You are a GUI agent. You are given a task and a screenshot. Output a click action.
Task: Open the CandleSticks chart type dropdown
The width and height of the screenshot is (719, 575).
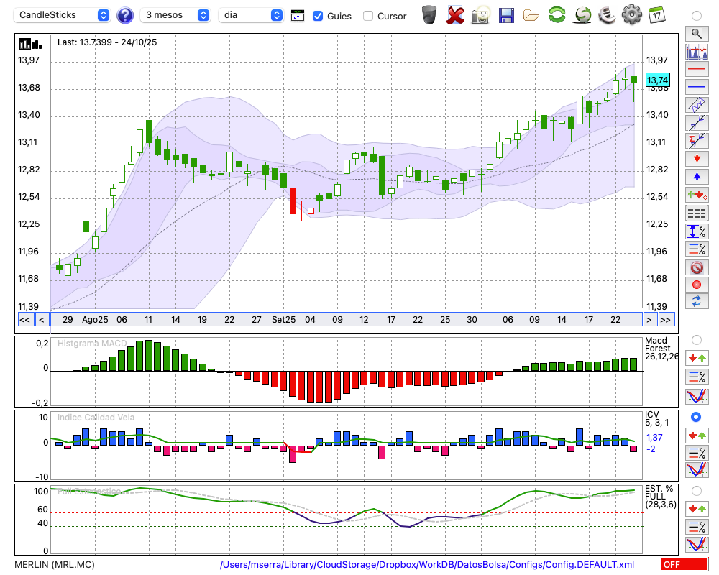63,15
